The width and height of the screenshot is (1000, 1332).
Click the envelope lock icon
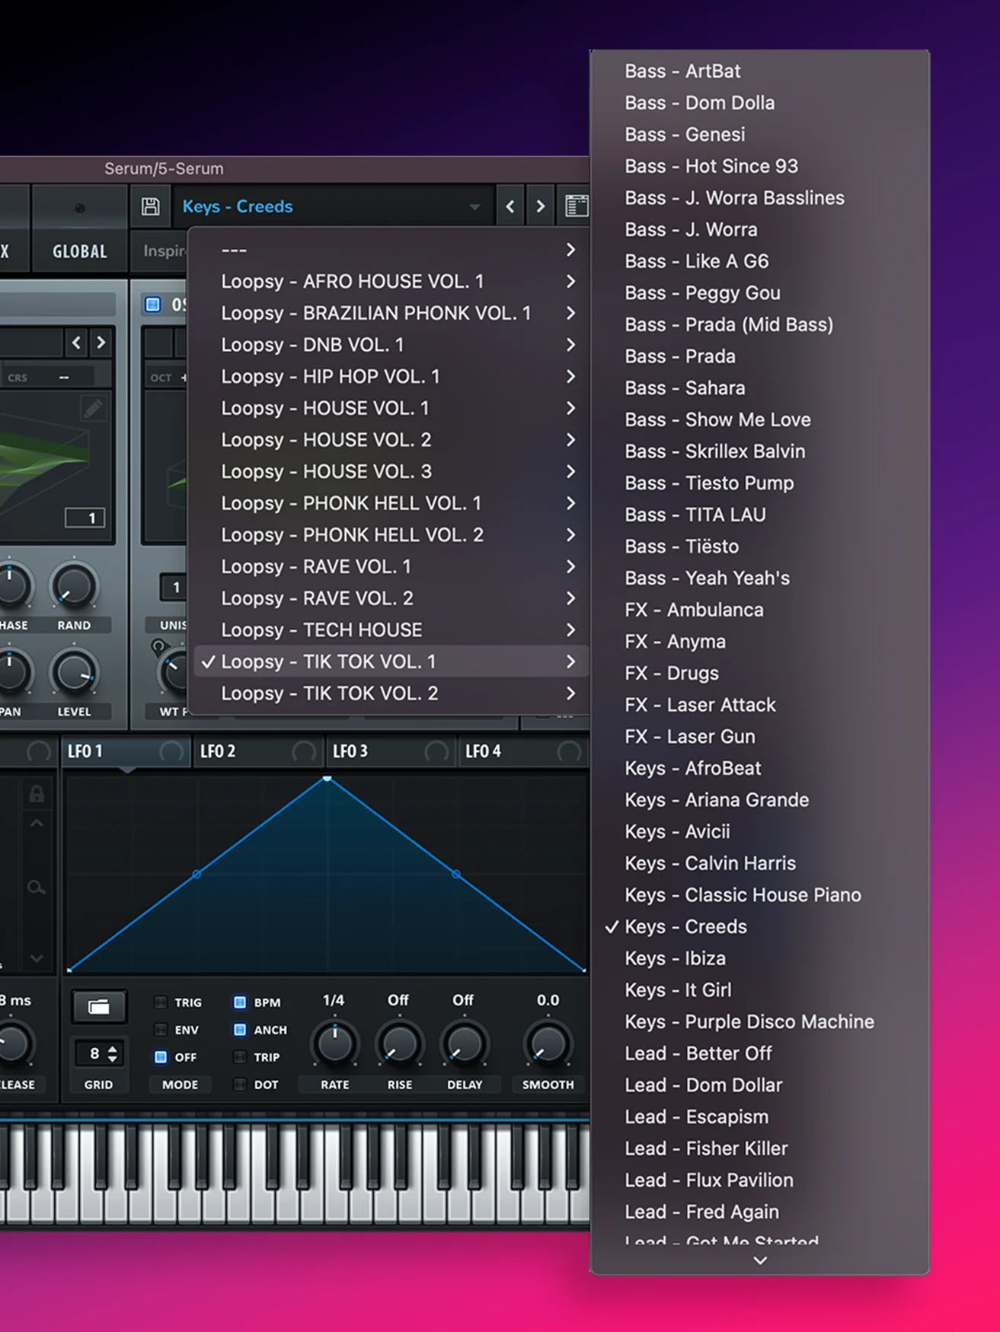pyautogui.click(x=37, y=795)
